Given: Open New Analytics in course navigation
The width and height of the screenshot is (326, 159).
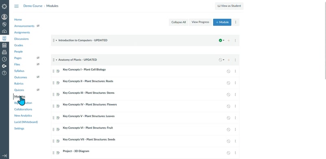Looking at the screenshot, I should pyautogui.click(x=23, y=115).
